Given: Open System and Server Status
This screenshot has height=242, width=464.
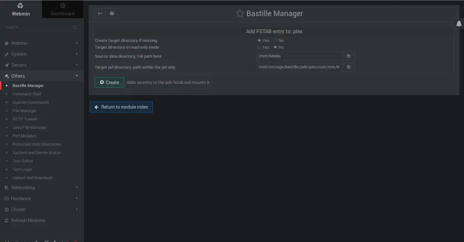Looking at the screenshot, I should [x=37, y=153].
